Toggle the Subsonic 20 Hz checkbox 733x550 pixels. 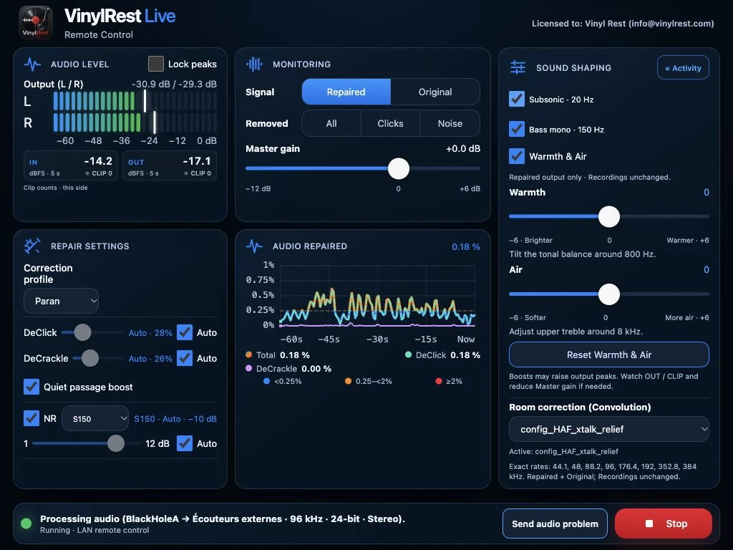(x=517, y=99)
